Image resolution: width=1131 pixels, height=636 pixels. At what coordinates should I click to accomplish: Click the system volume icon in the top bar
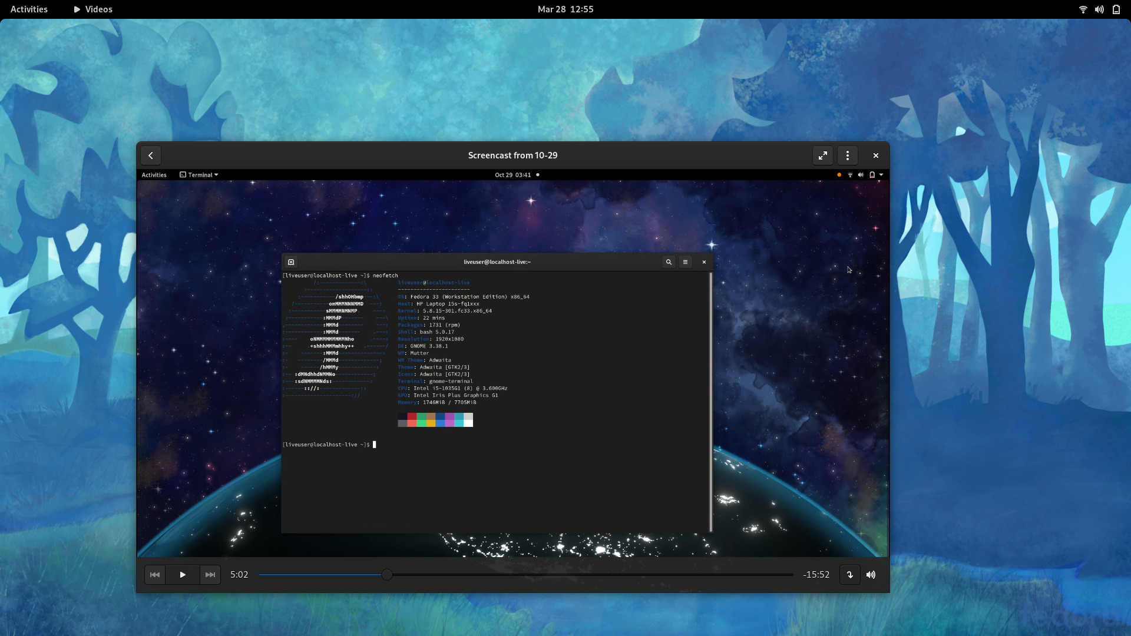point(1099,9)
